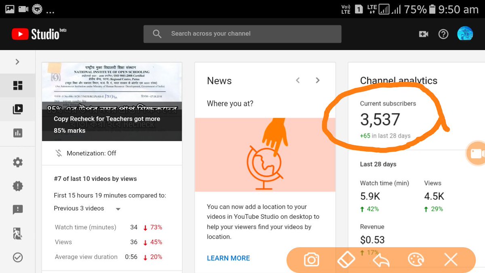Tap the gallery notification icon in status bar
Image resolution: width=485 pixels, height=273 pixels.
[10, 9]
